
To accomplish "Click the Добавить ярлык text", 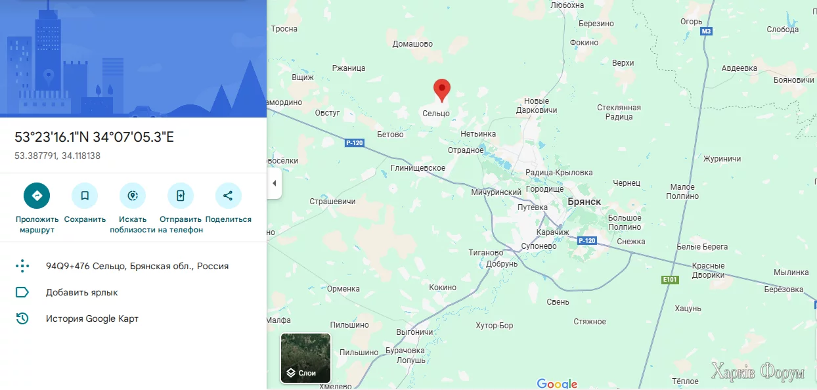I will point(82,292).
